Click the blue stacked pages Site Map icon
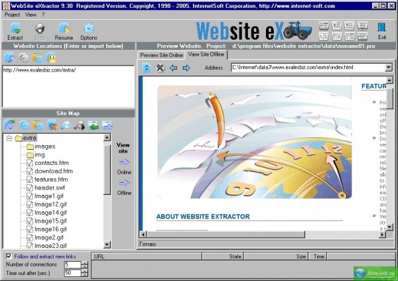The width and height of the screenshot is (398, 281). click(x=24, y=125)
